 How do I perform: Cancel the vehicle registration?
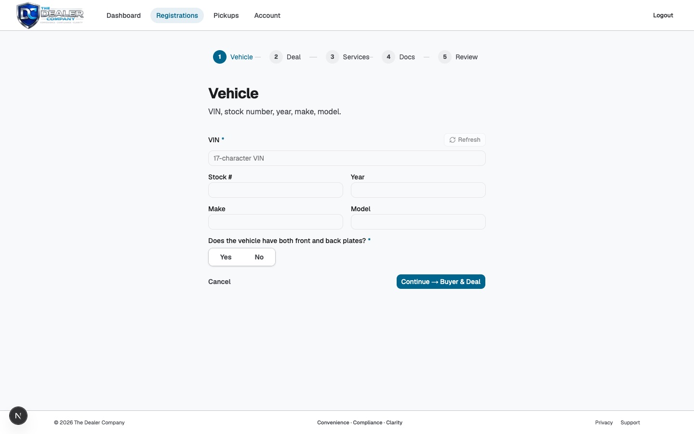click(x=219, y=282)
